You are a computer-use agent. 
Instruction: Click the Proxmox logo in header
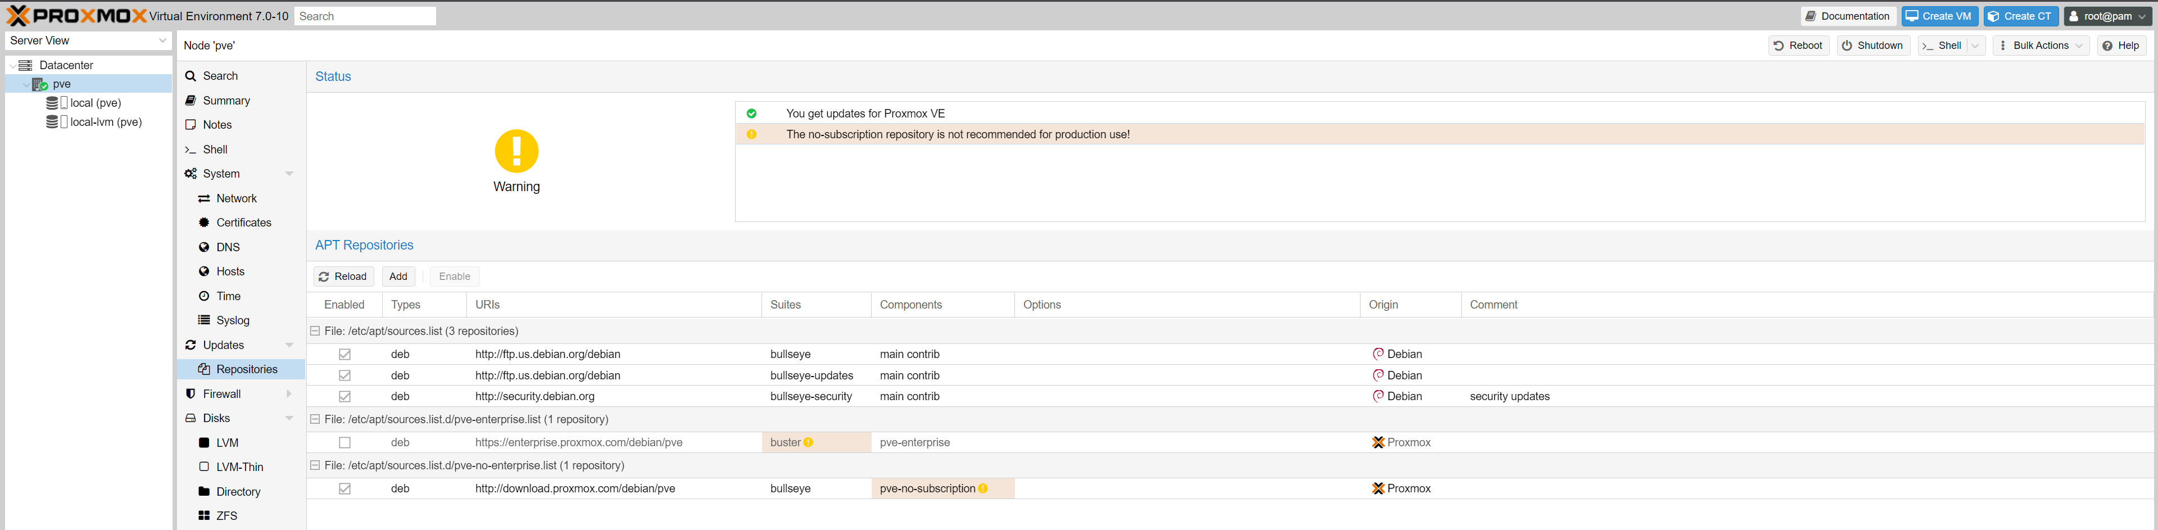(75, 16)
